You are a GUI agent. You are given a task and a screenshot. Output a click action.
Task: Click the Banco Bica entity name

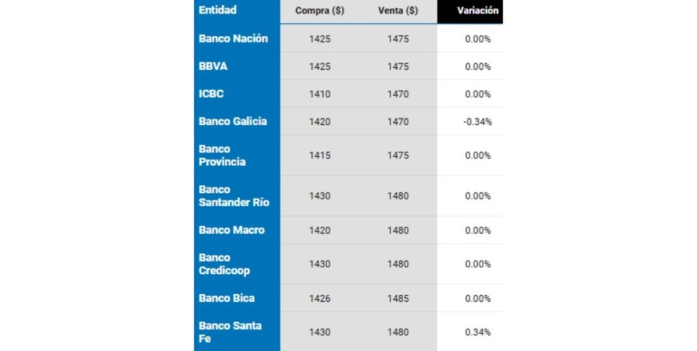coord(227,298)
